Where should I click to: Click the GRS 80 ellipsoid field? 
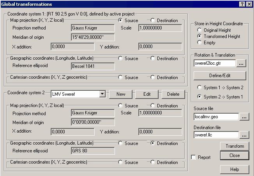(93, 151)
